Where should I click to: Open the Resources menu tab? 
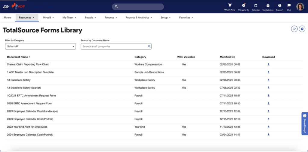coord(26,18)
